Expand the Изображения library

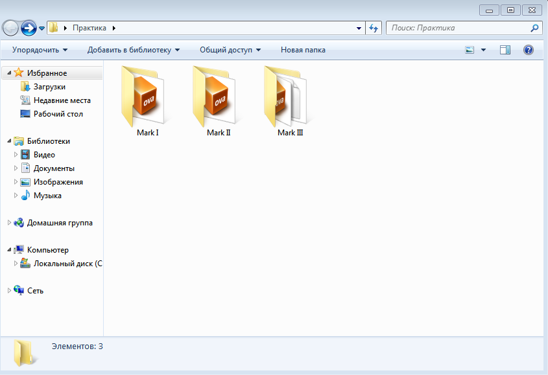click(x=16, y=181)
